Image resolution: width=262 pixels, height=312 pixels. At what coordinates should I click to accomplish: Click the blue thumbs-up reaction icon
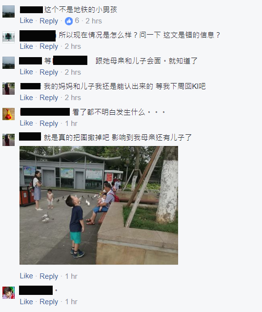click(x=69, y=21)
